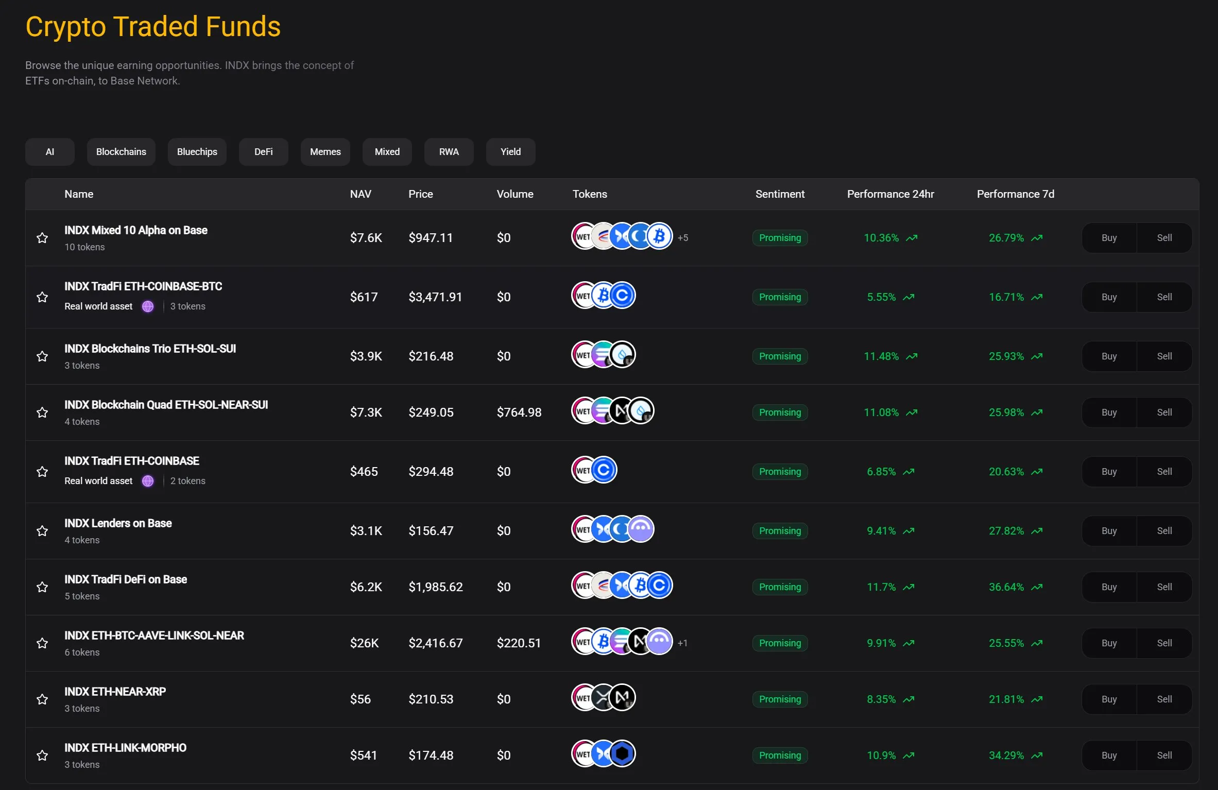
Task: Click star icon for INDX ETH-NEAR-XRP
Action: click(42, 699)
